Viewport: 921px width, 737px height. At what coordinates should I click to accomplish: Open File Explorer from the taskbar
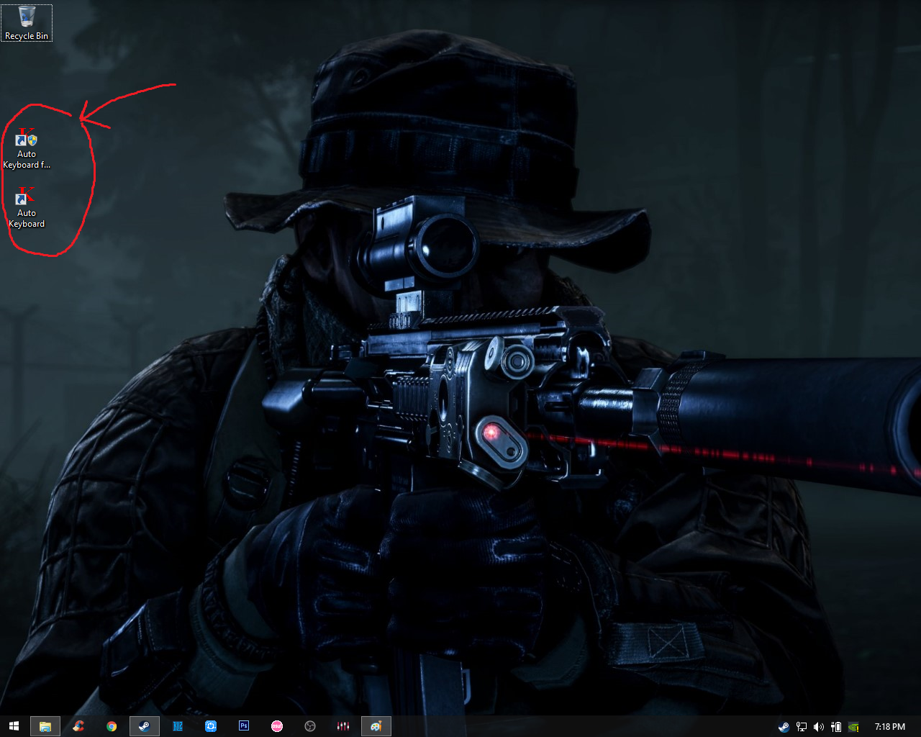pos(45,726)
